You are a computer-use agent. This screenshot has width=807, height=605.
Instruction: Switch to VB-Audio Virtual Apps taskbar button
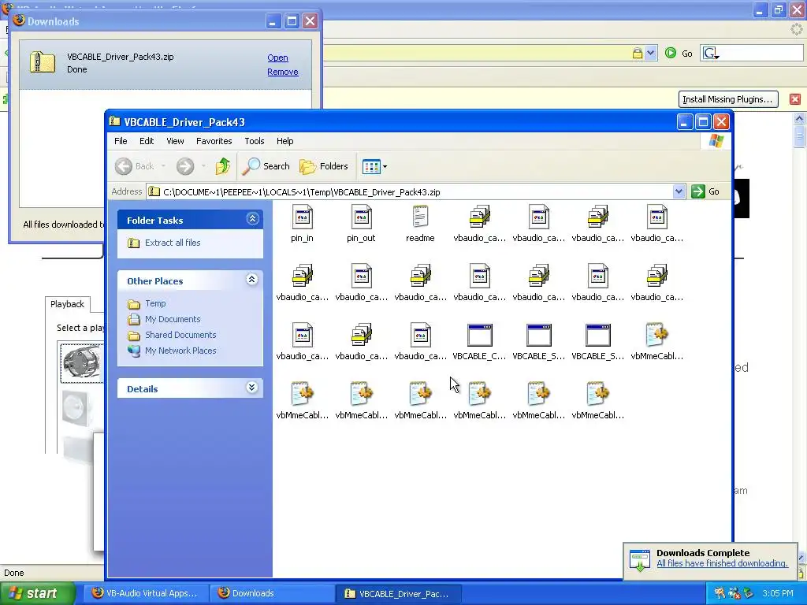(146, 593)
